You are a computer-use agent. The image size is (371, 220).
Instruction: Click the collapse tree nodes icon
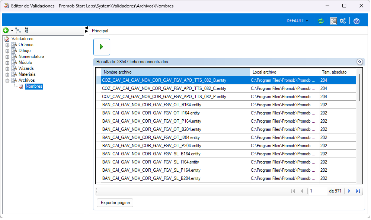[x=26, y=30]
